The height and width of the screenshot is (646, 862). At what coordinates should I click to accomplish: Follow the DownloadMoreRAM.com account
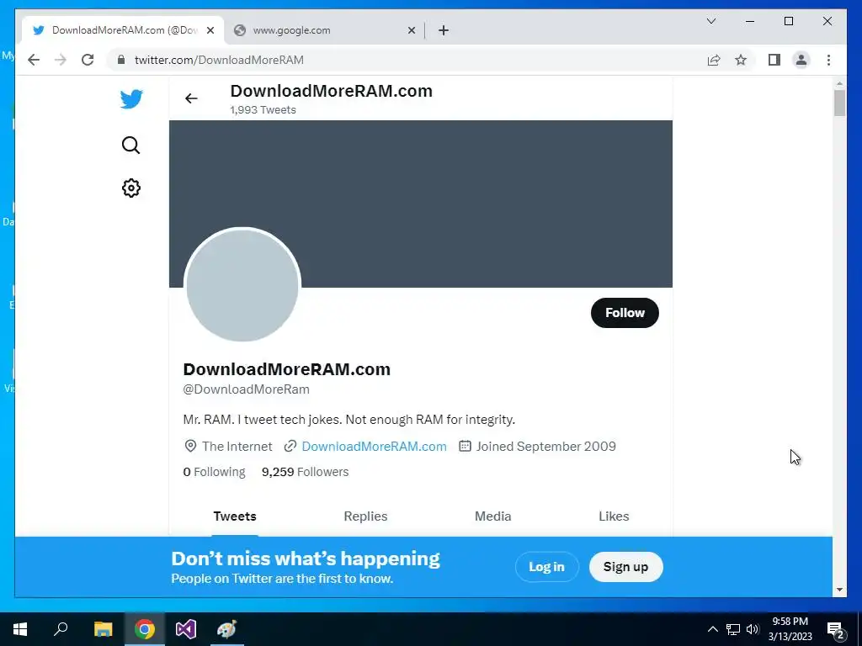pos(625,313)
